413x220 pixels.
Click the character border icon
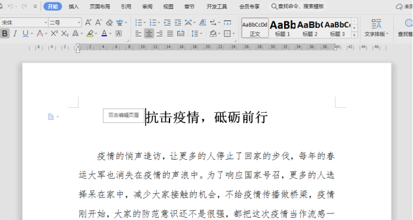point(119,33)
